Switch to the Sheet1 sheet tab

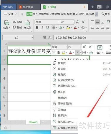click(33, 122)
